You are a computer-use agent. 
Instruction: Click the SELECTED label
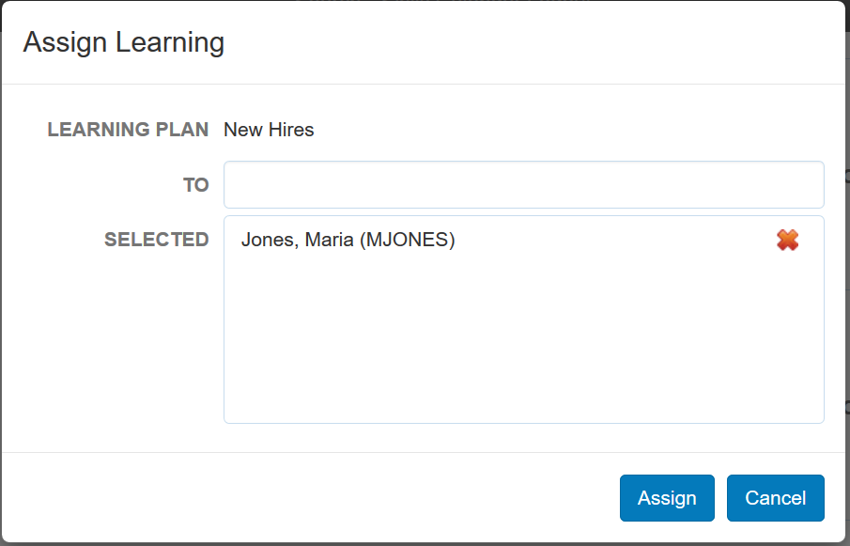pyautogui.click(x=156, y=240)
